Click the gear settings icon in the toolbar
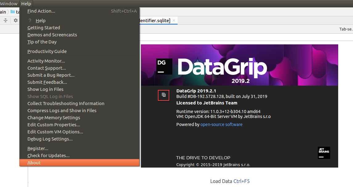Image resolution: width=353 pixels, height=187 pixels. coord(15,20)
